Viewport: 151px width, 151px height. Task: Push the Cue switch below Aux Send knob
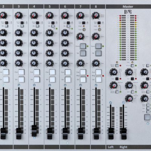coord(117,79)
